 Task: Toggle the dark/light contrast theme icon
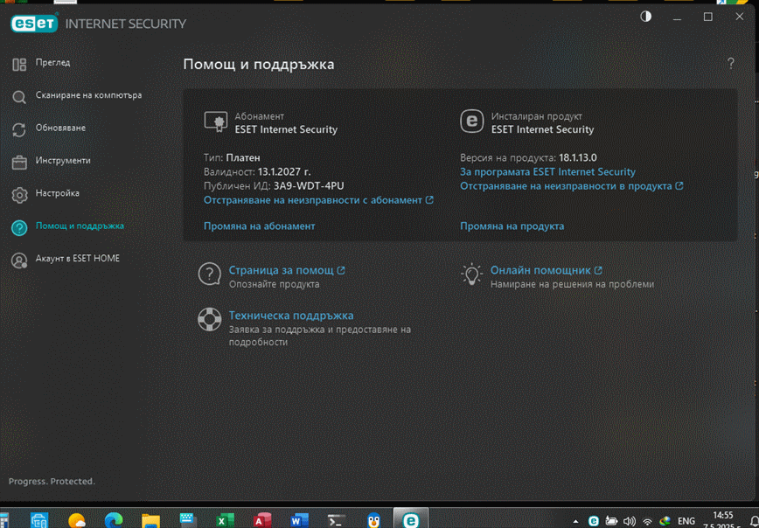[645, 17]
